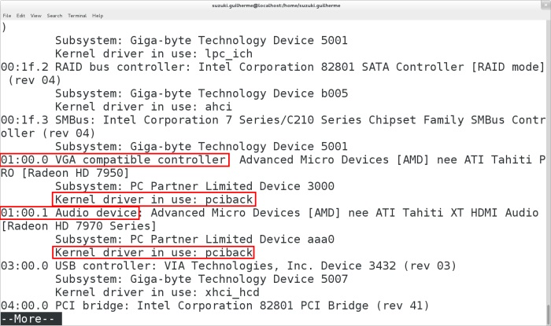Click the '01:00.1 Audio device' highlighted text

coord(70,213)
